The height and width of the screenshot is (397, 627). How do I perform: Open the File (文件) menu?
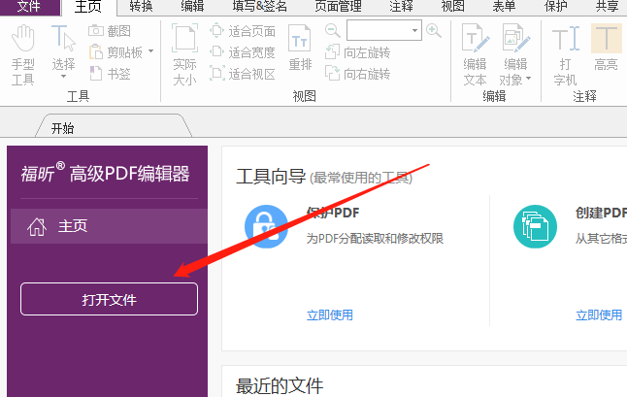tap(29, 7)
